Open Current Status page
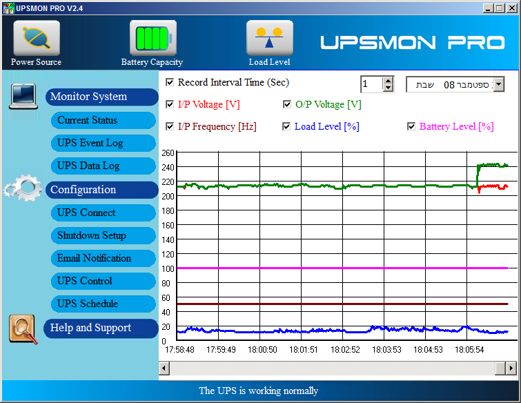Image resolution: width=521 pixels, height=403 pixels. point(103,120)
